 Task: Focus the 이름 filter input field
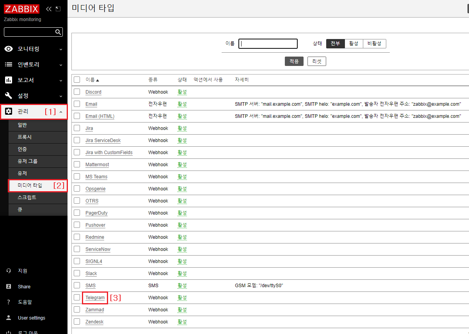268,44
